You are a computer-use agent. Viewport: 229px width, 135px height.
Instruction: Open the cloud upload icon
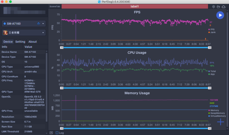[224, 7]
